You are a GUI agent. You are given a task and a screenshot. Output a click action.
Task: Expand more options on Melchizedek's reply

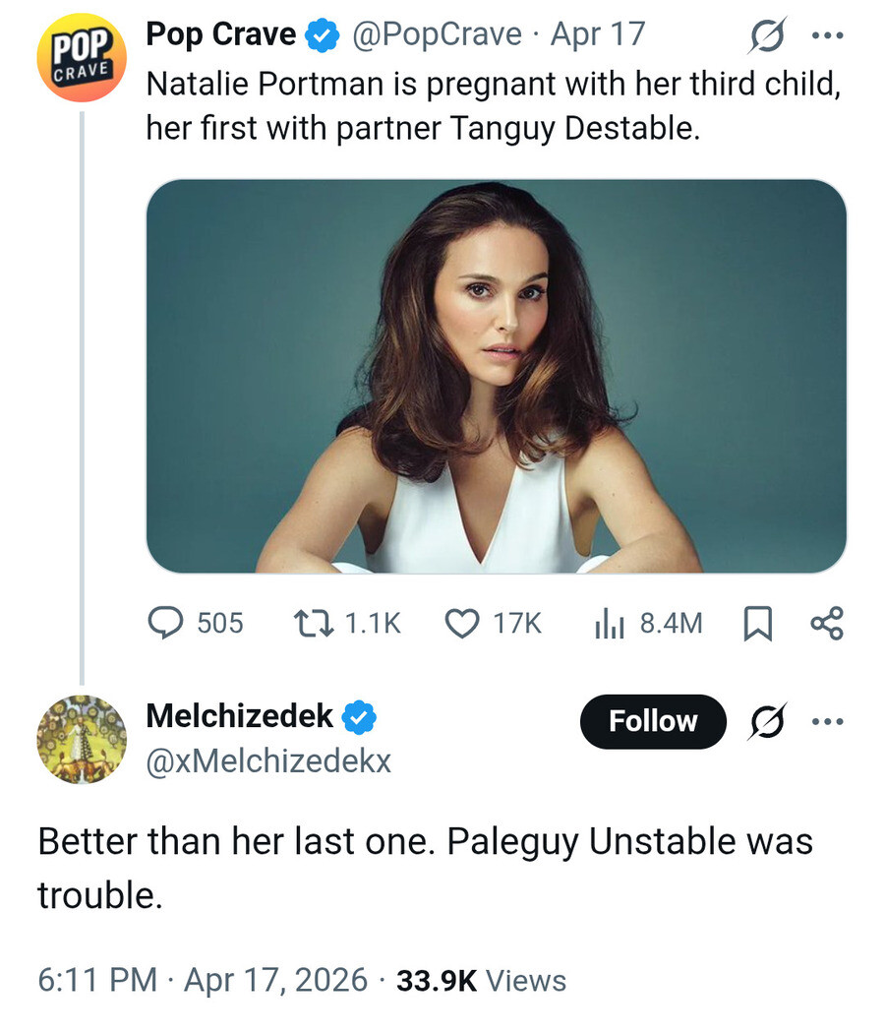[825, 721]
